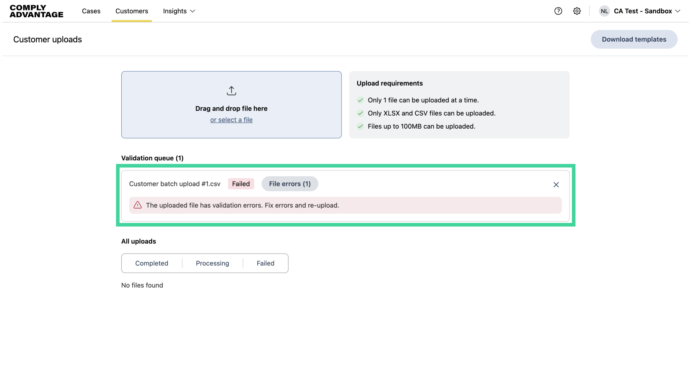This screenshot has width=691, height=389.
Task: Open the help question mark icon
Action: pyautogui.click(x=558, y=11)
